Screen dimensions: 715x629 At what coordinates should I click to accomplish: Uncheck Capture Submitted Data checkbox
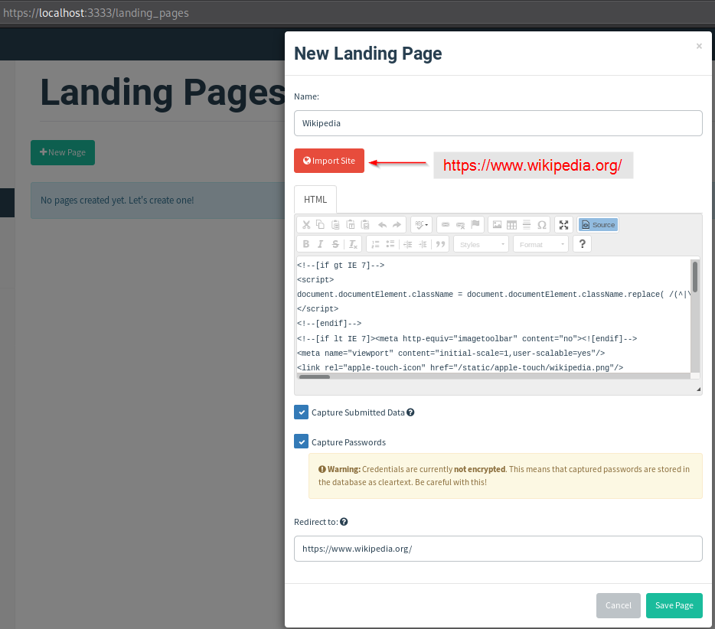coord(301,412)
